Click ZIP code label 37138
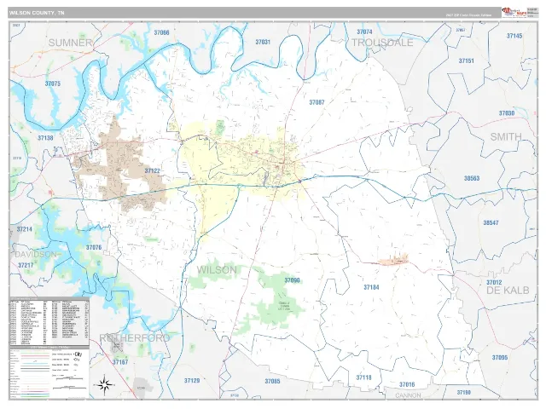Viewport: 546px width, 409px height. (45, 138)
